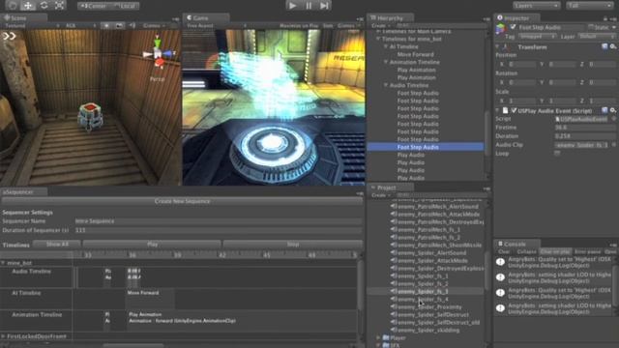Click the Firetime value field
This screenshot has height=348, width=619.
click(584, 128)
